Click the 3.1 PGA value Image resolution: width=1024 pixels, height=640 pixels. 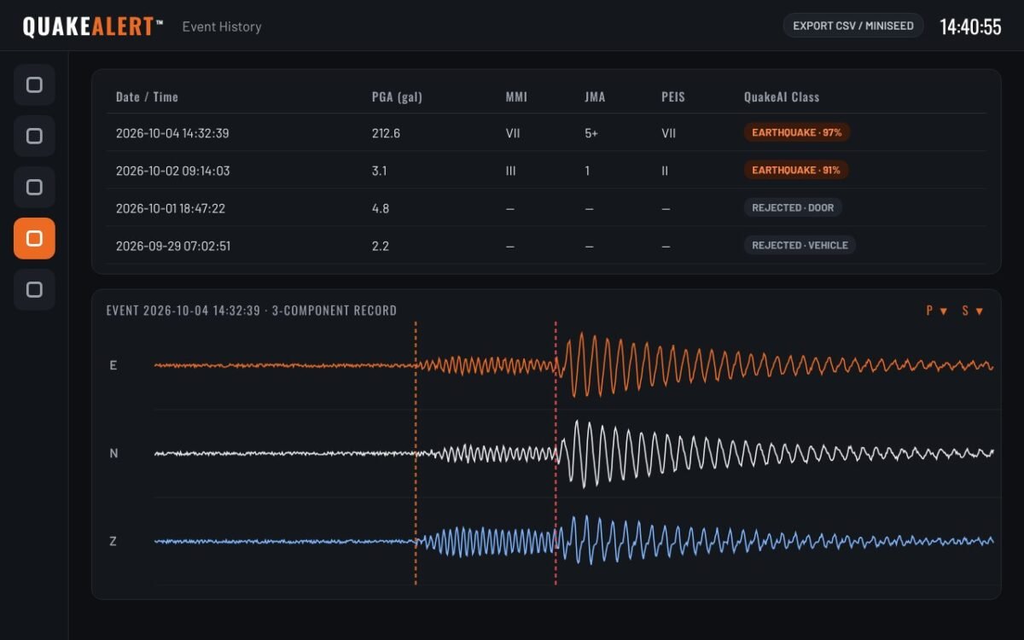pyautogui.click(x=380, y=171)
